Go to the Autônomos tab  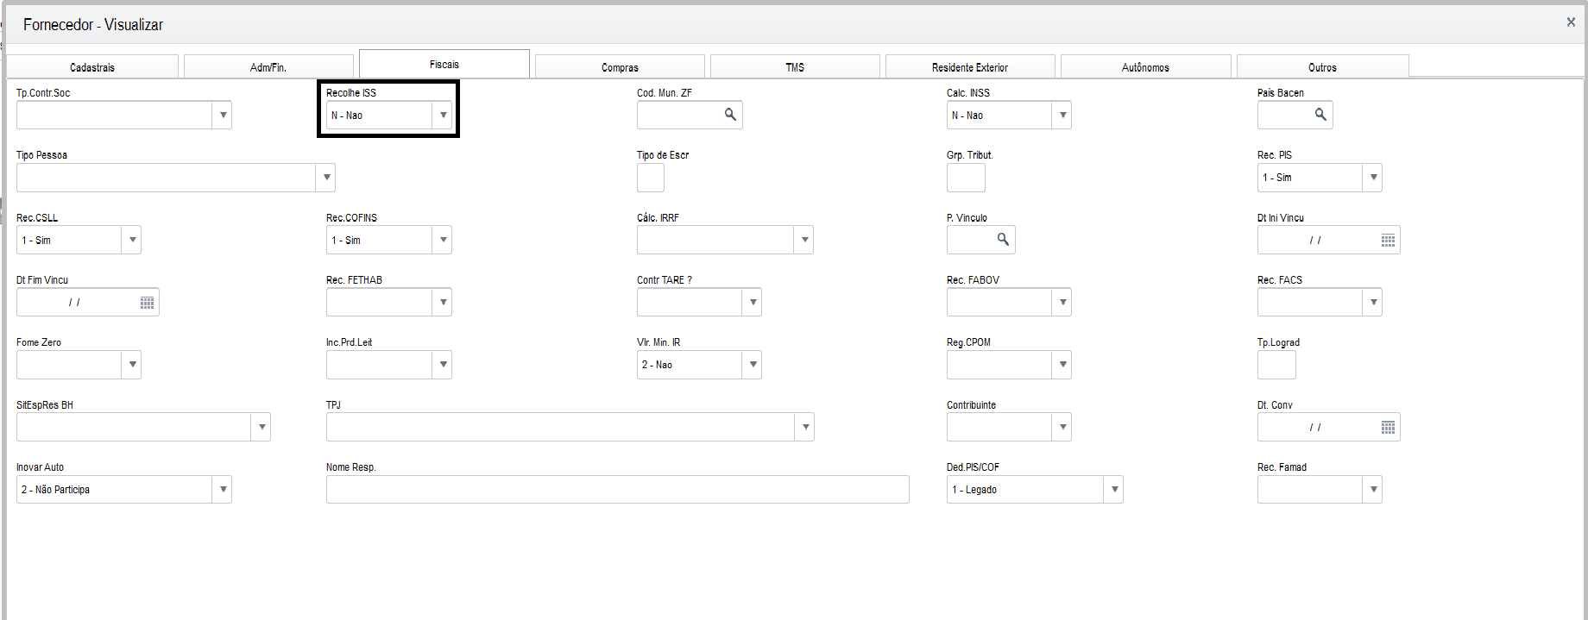[1145, 67]
